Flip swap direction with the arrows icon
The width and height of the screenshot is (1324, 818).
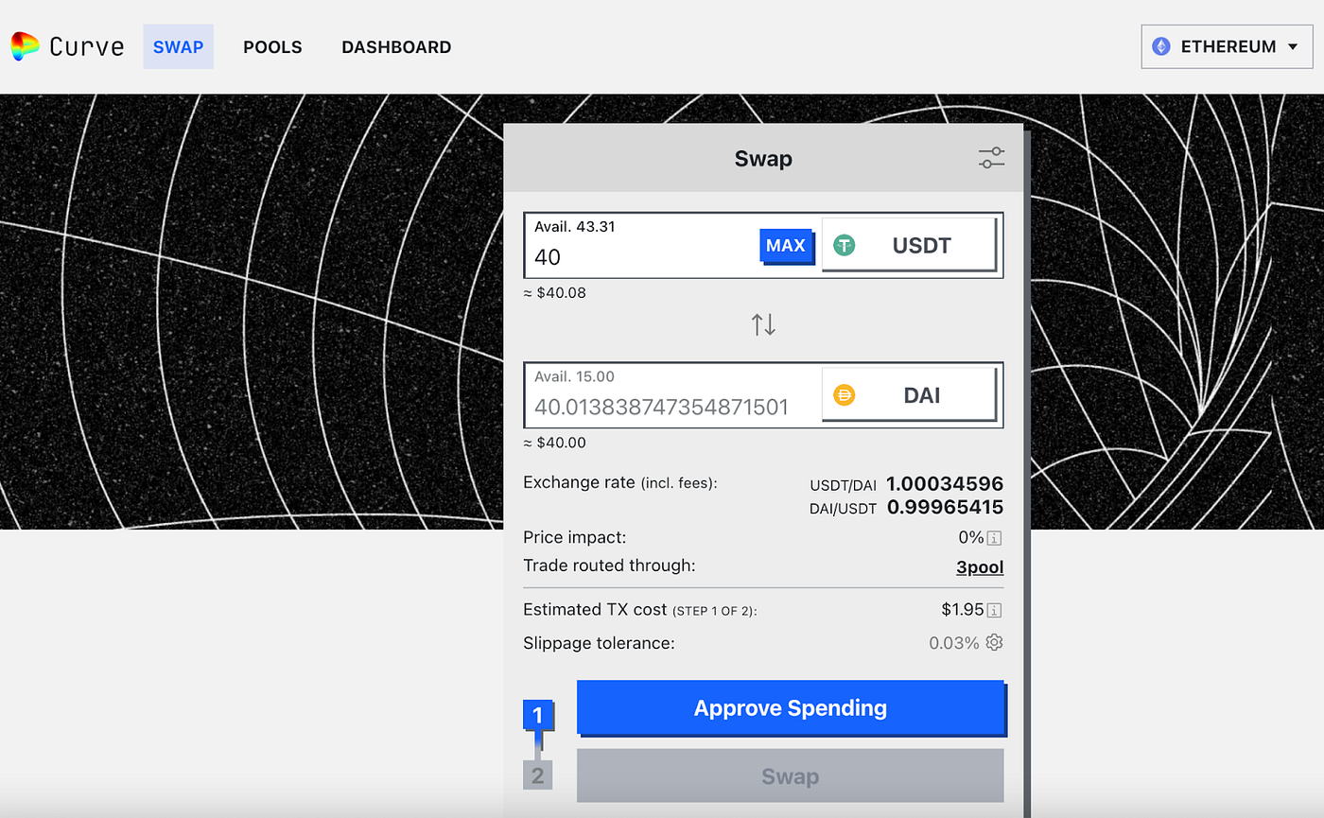tap(763, 324)
